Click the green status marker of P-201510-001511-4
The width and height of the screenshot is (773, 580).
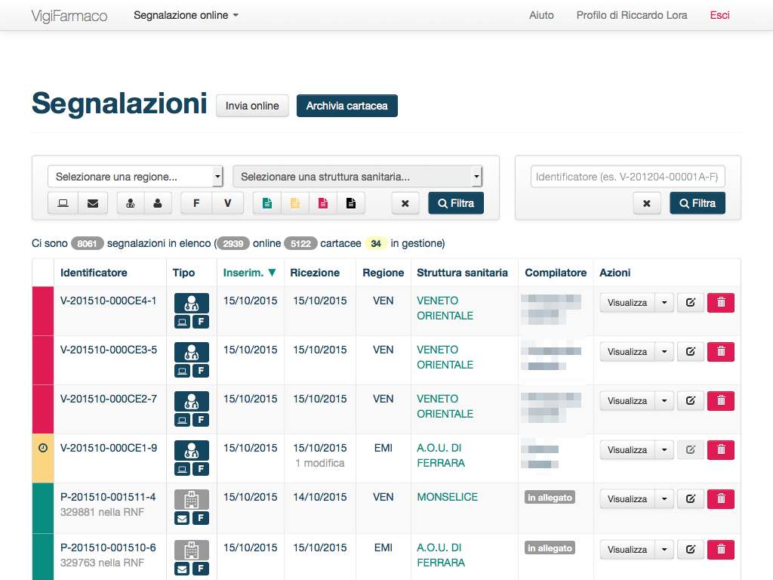tap(43, 508)
